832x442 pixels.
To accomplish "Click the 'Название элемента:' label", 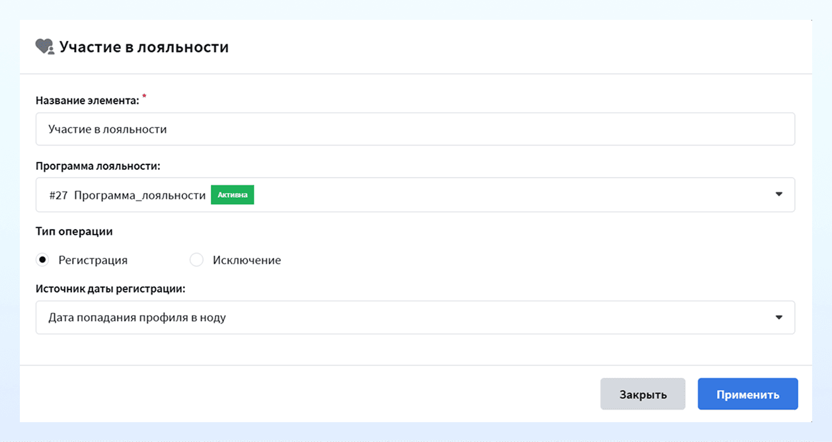I will pos(87,100).
